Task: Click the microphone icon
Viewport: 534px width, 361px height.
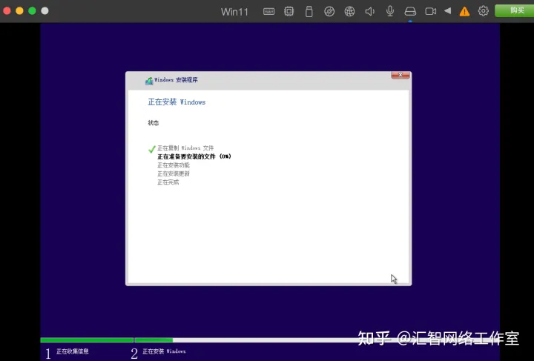Action: (390, 11)
